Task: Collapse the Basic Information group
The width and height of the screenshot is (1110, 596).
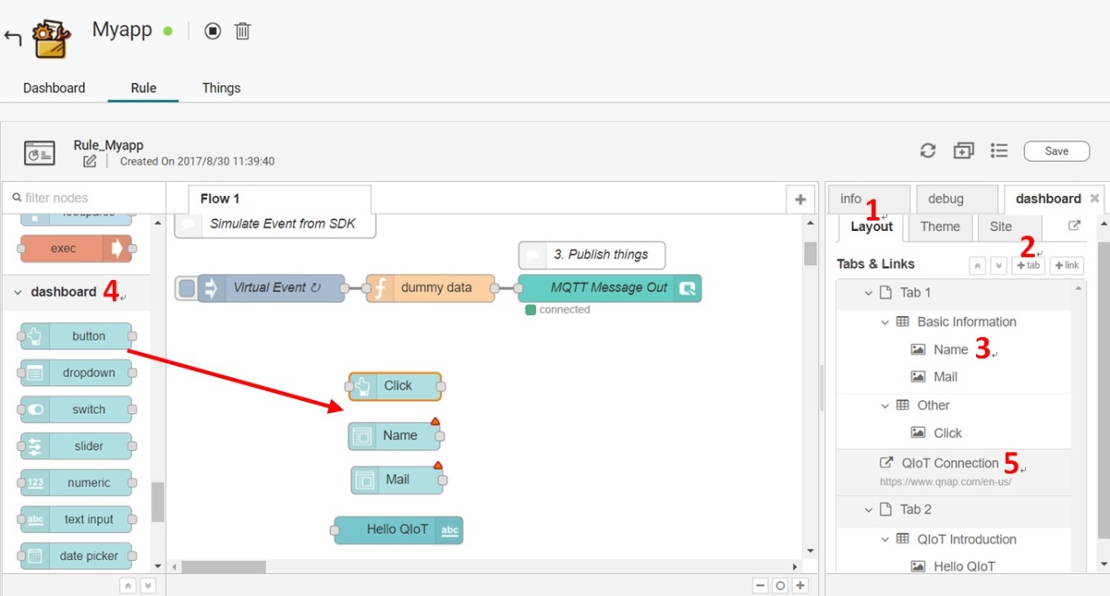Action: 885,322
